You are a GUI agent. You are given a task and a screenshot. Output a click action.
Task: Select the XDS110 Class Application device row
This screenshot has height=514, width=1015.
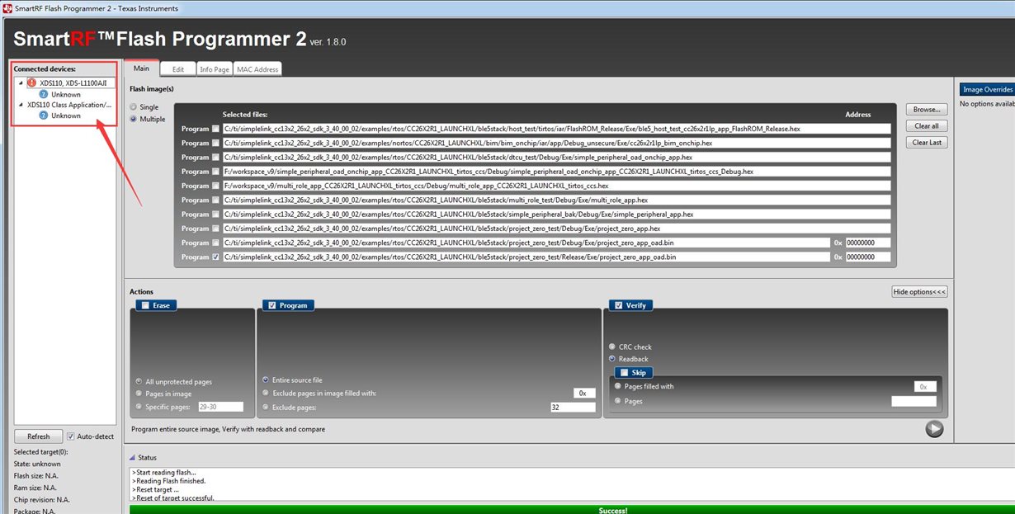click(x=68, y=105)
